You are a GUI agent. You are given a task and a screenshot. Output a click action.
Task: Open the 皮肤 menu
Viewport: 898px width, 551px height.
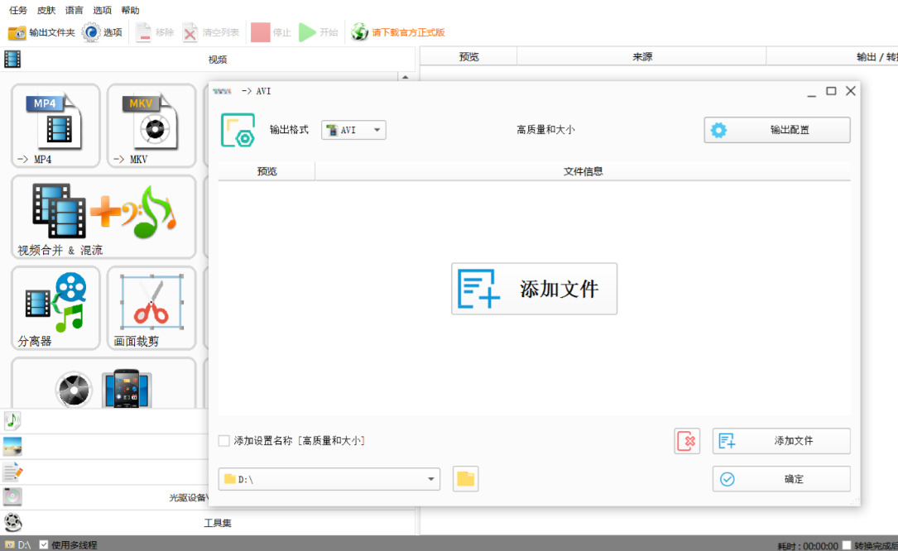[46, 10]
